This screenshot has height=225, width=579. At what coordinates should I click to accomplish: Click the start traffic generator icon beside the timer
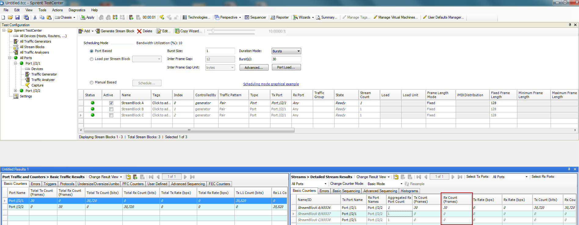tap(131, 17)
